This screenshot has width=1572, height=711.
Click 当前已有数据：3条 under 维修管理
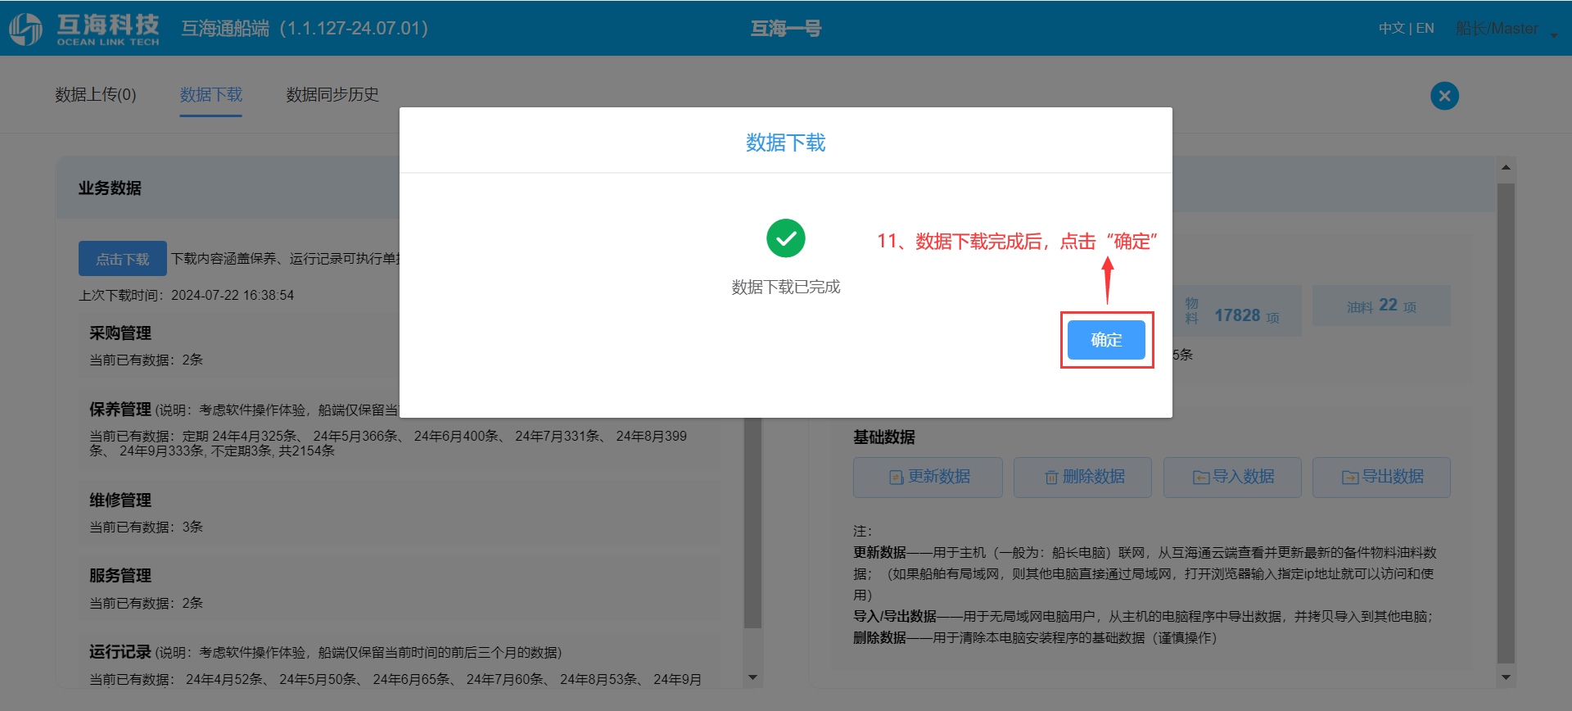[x=147, y=528]
